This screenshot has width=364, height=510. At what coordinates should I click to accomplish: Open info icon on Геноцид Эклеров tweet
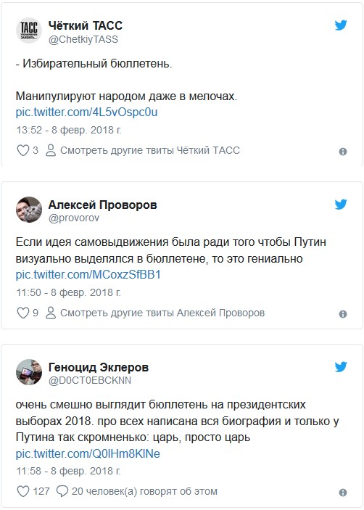(343, 493)
